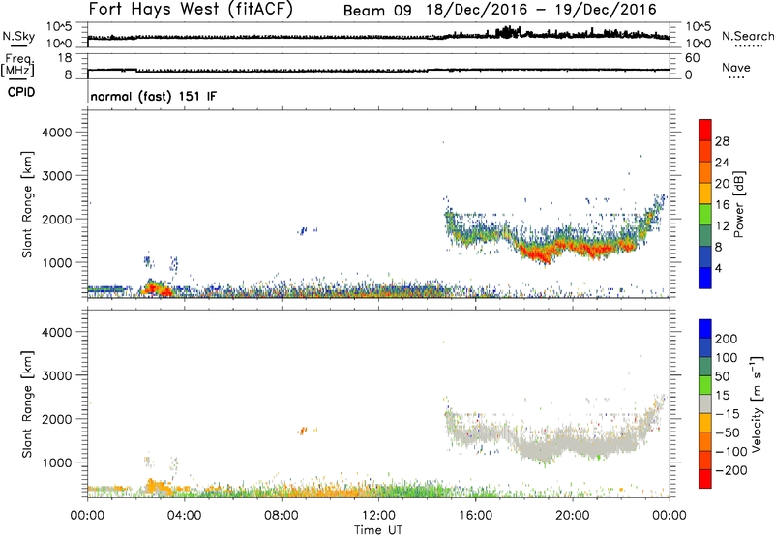Click the '08:00' time axis label

[x=282, y=516]
